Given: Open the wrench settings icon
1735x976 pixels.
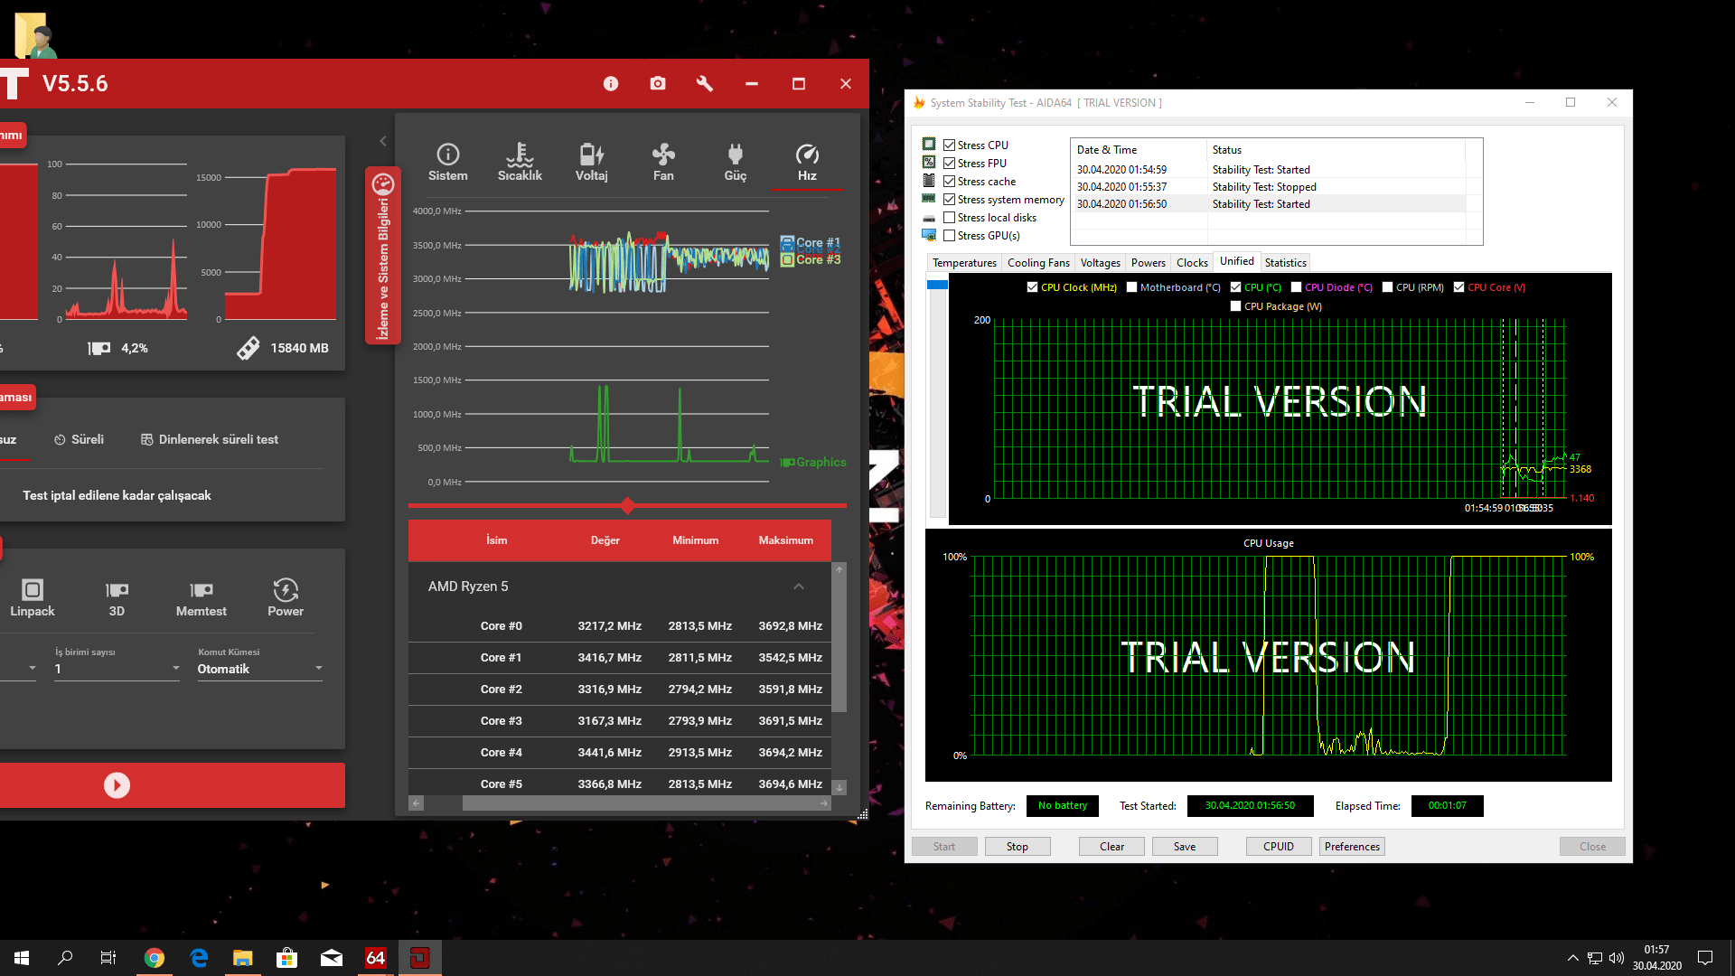Looking at the screenshot, I should [x=705, y=84].
